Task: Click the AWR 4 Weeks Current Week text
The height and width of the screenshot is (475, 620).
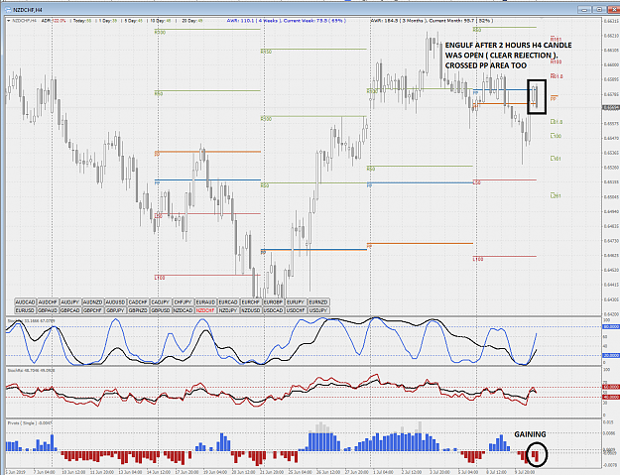Action: tap(287, 21)
